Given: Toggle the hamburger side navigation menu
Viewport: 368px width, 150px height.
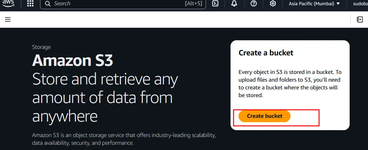Looking at the screenshot, I should 8,19.
